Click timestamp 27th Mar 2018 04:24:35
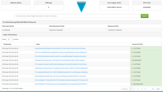 point(10,68)
